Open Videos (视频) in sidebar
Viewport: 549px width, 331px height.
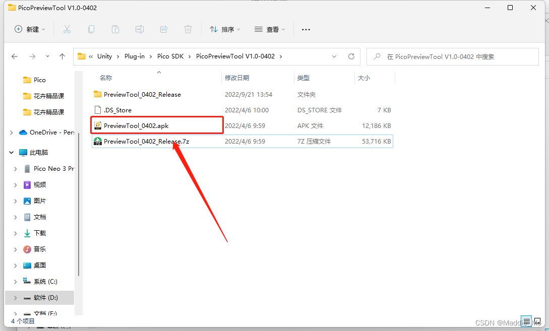point(35,185)
